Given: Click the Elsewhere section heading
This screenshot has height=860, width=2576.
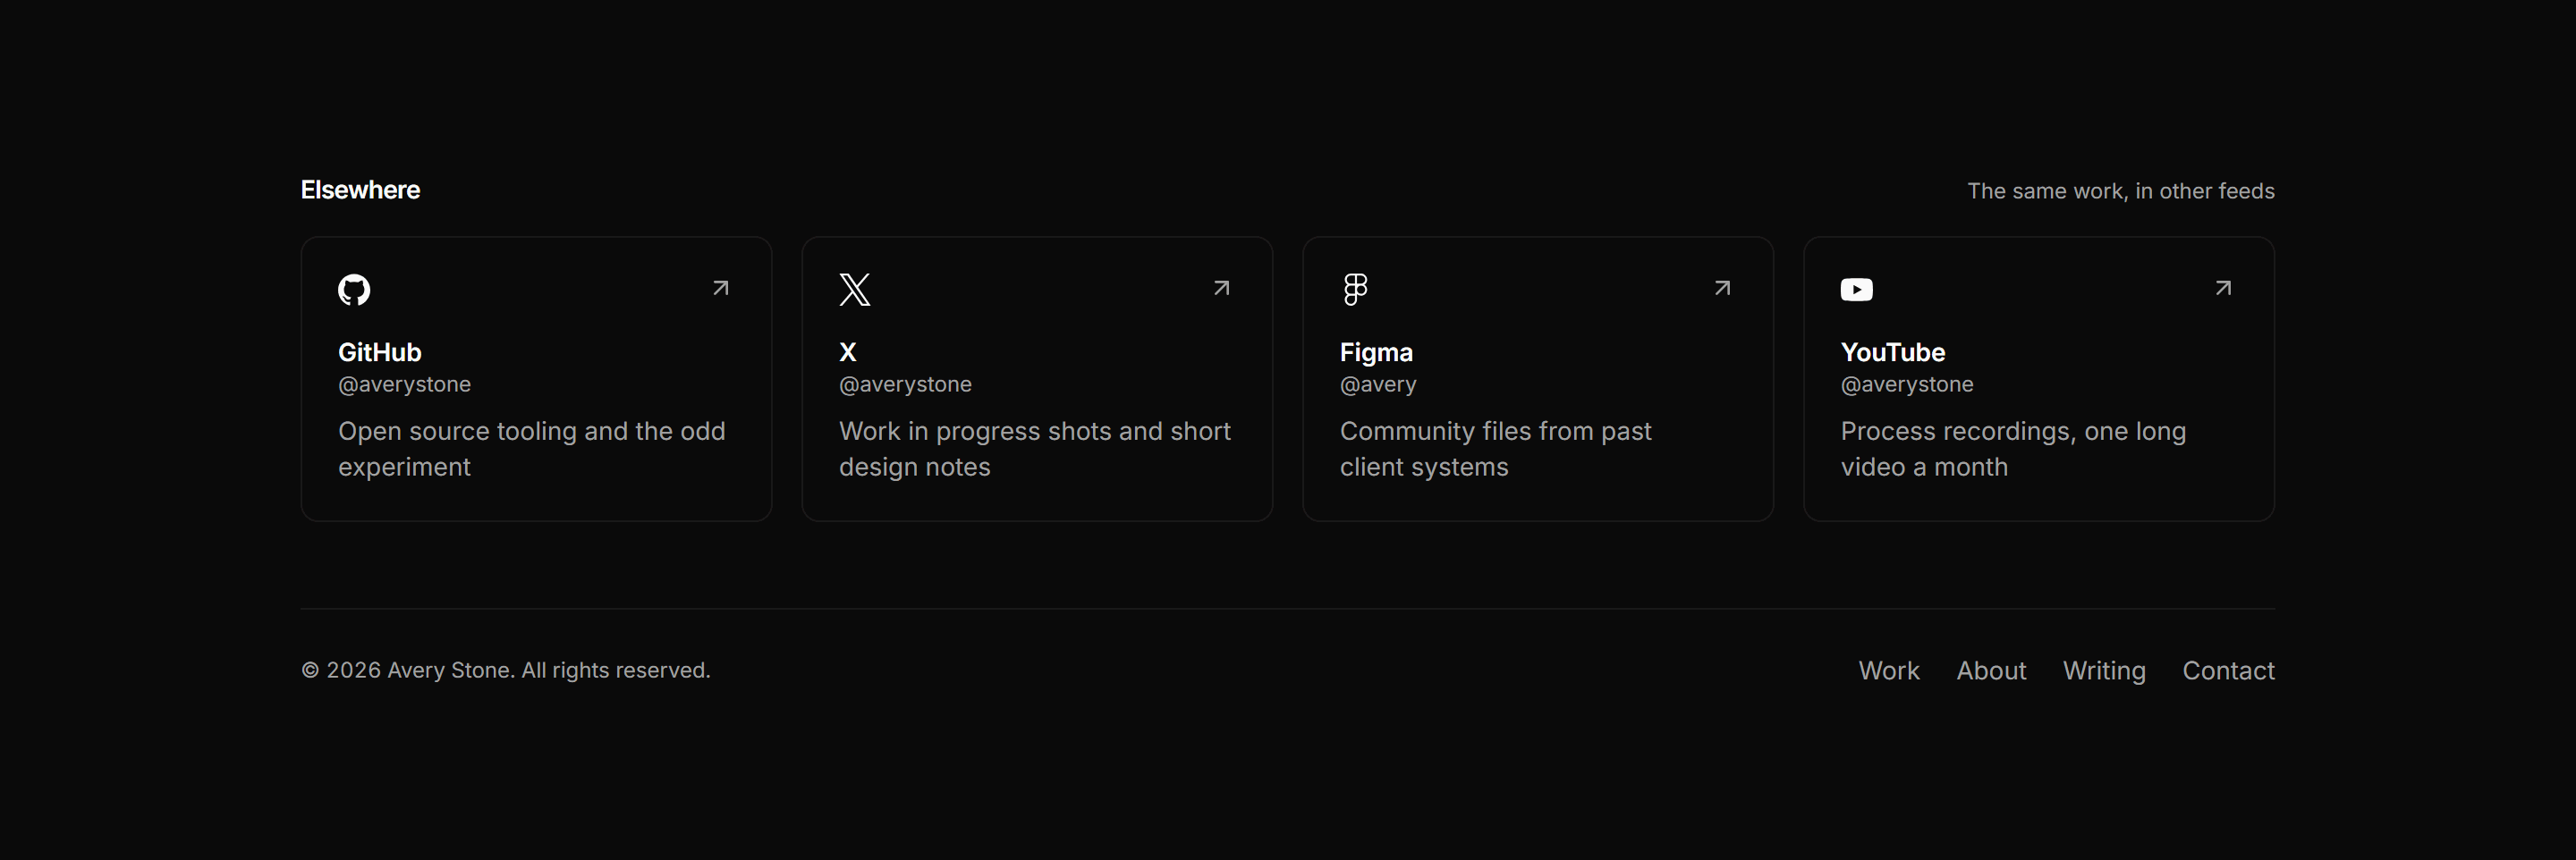Looking at the screenshot, I should point(361,190).
